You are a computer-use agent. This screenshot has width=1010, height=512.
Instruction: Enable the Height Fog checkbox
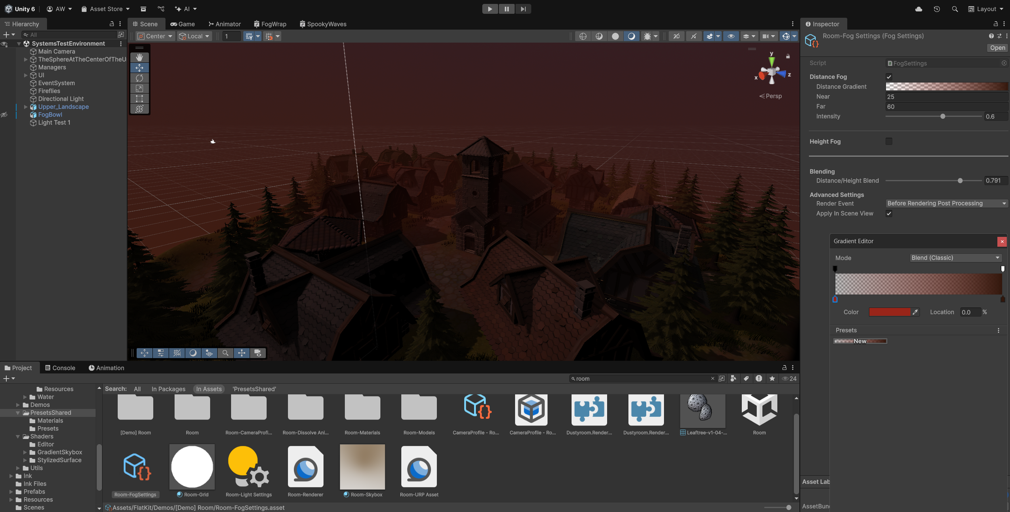click(889, 141)
